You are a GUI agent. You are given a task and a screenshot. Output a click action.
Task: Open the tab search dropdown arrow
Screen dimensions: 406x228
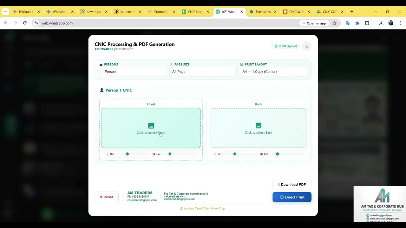tap(5, 12)
